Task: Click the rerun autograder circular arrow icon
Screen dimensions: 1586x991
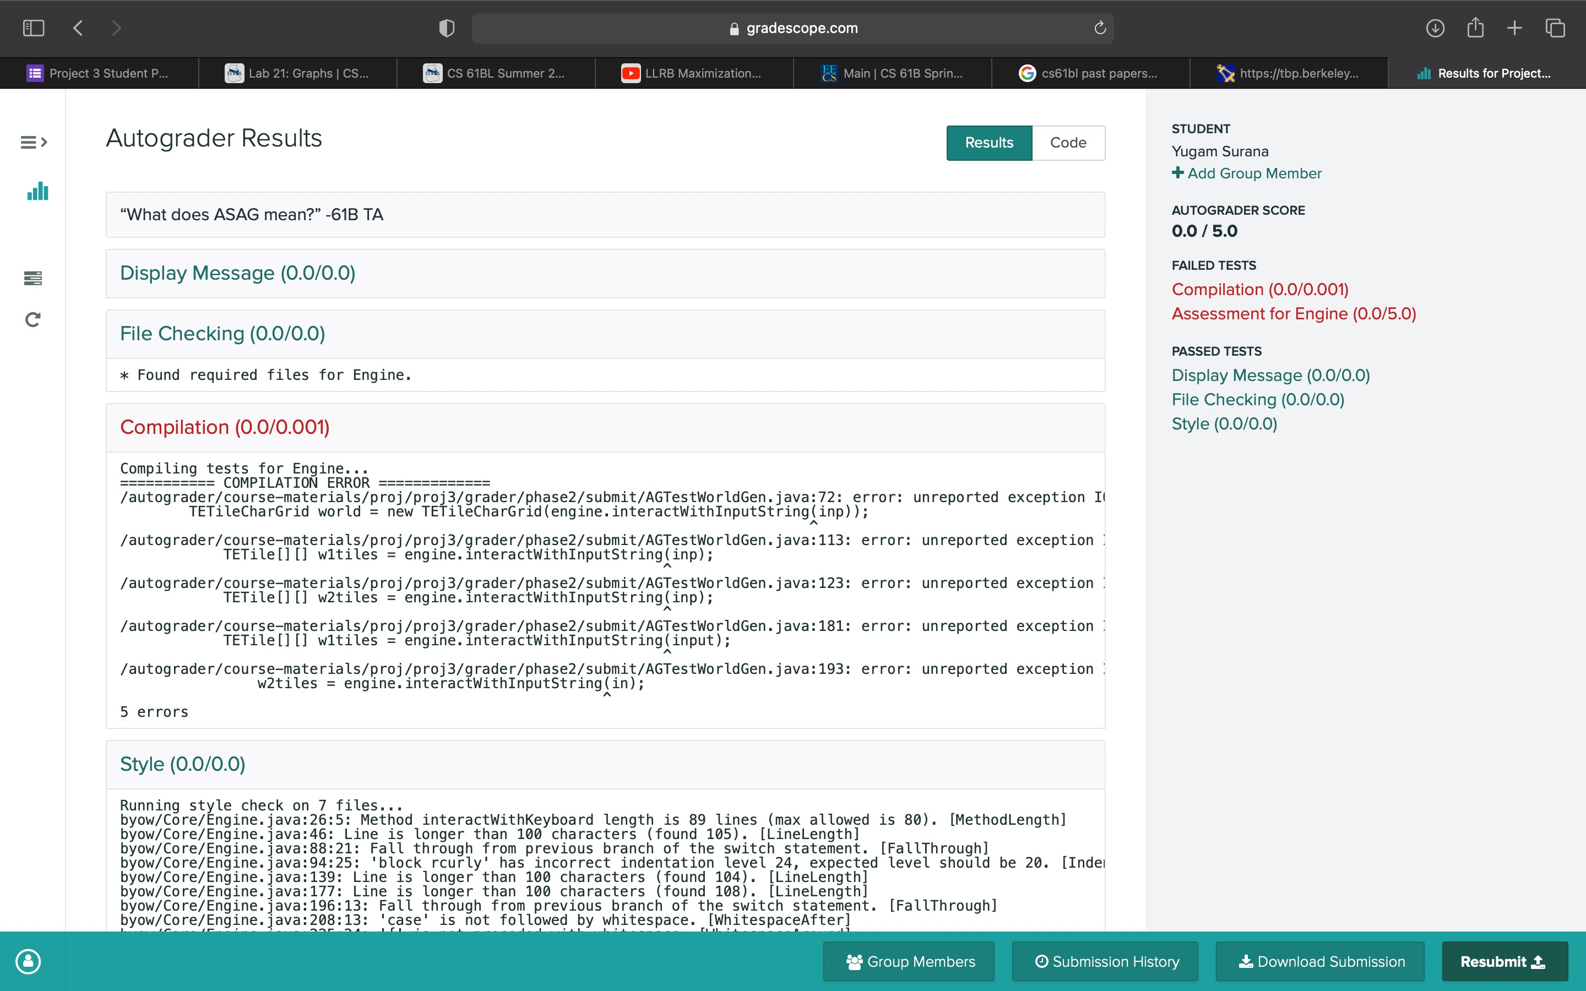Action: tap(33, 320)
